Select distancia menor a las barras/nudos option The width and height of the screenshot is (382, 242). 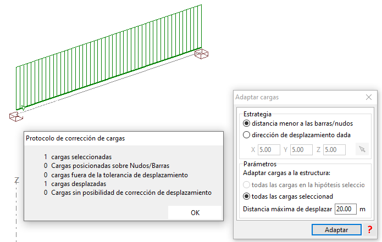298,123
